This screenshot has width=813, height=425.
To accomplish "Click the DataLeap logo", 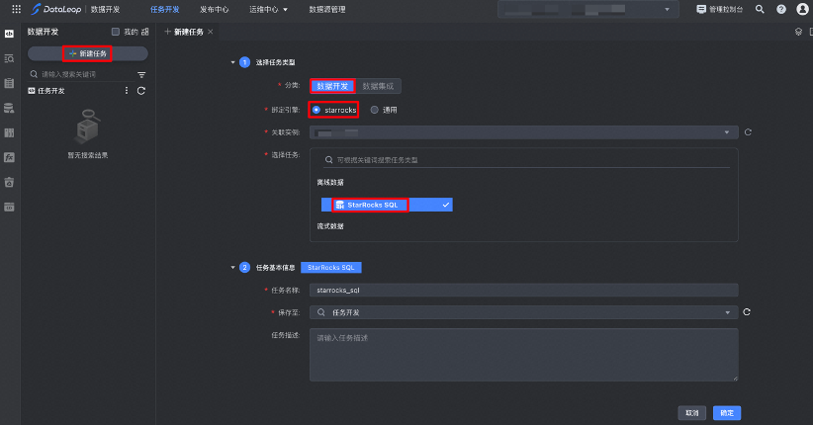I will pyautogui.click(x=56, y=9).
